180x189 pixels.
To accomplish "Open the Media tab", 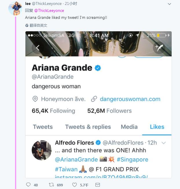I will click(x=129, y=127).
